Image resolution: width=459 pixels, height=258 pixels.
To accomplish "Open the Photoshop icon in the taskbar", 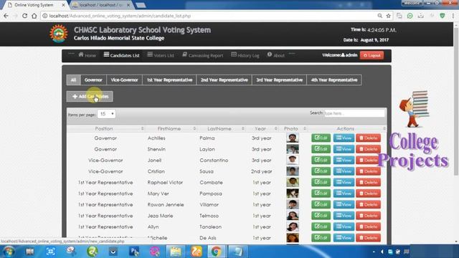I will 134,252.
